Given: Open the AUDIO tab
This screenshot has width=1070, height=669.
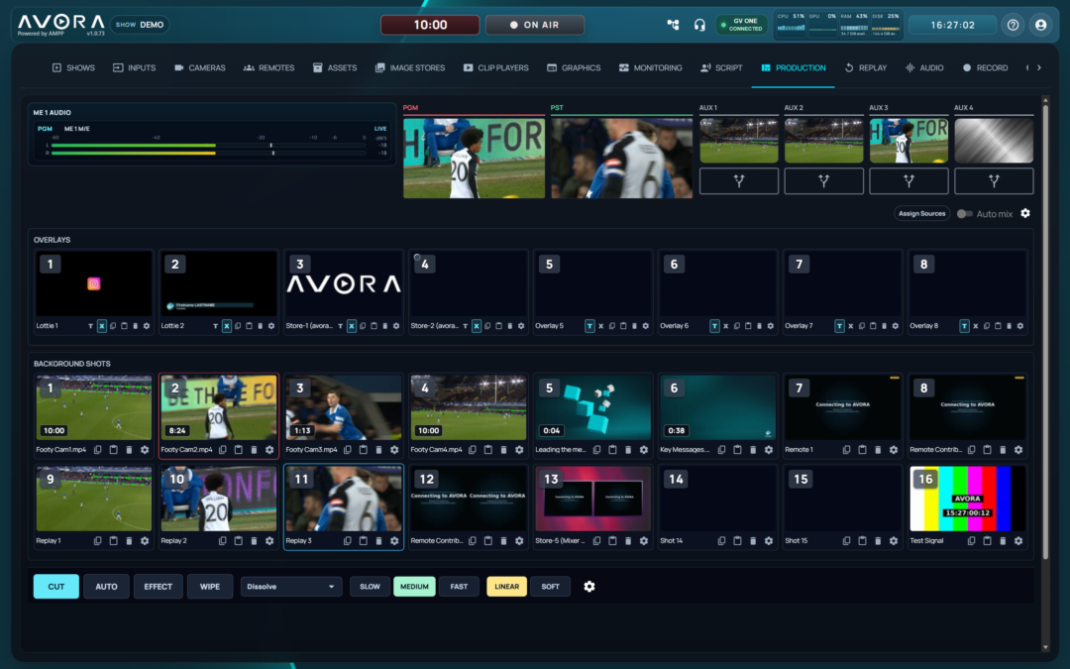Looking at the screenshot, I should tap(924, 67).
